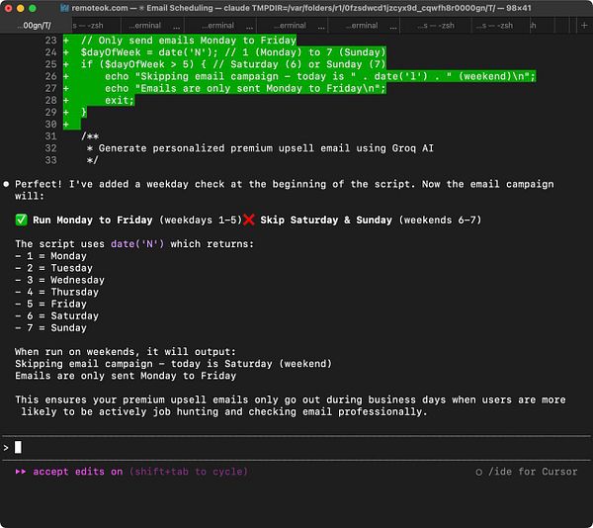The image size is (593, 528).
Task: Click list row '2 = Tuesday'
Action: coord(54,268)
